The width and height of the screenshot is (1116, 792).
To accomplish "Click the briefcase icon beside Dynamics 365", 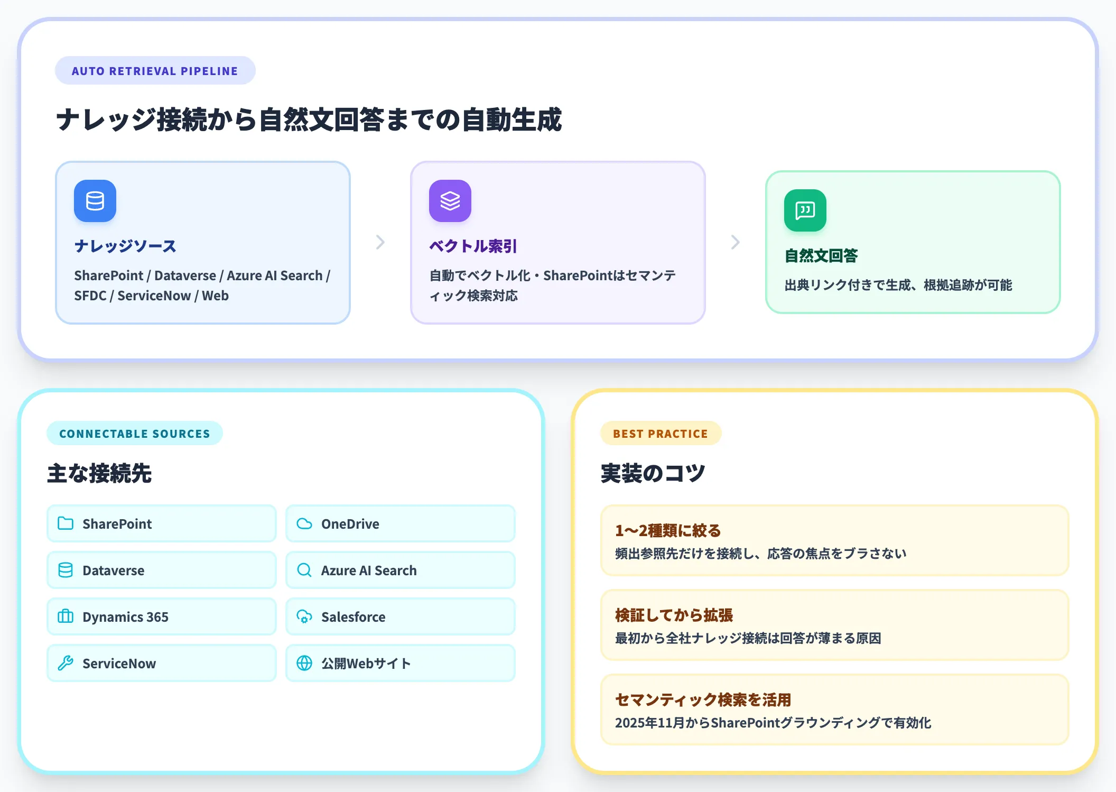I will (x=66, y=616).
